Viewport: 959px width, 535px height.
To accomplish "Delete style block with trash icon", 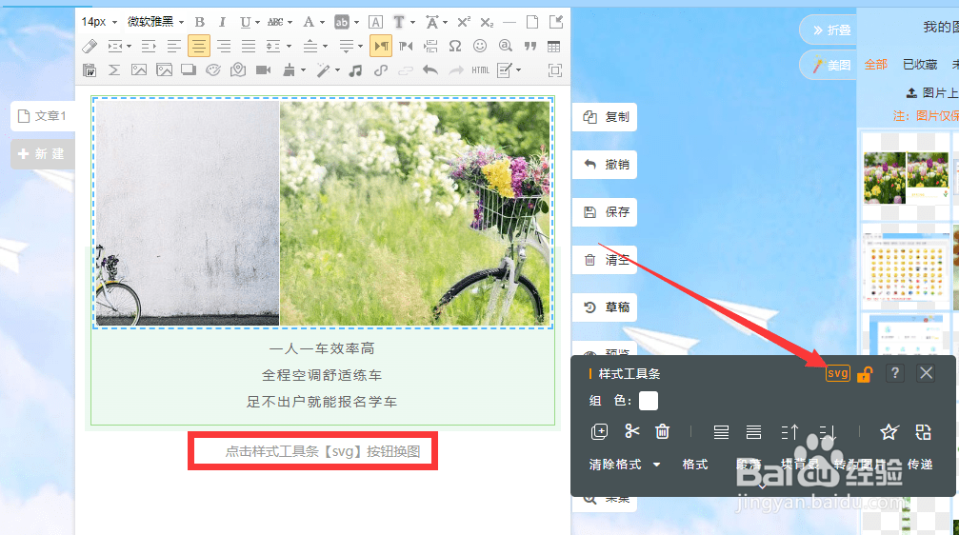I will coord(663,431).
